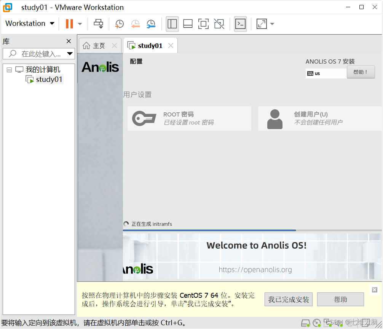Dismiss the yellow install hint bar
383x329 pixels.
coord(375,290)
